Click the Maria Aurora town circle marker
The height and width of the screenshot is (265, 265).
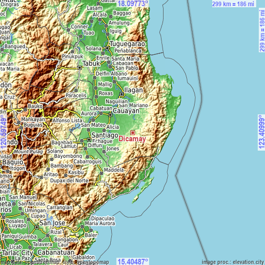[82, 227]
